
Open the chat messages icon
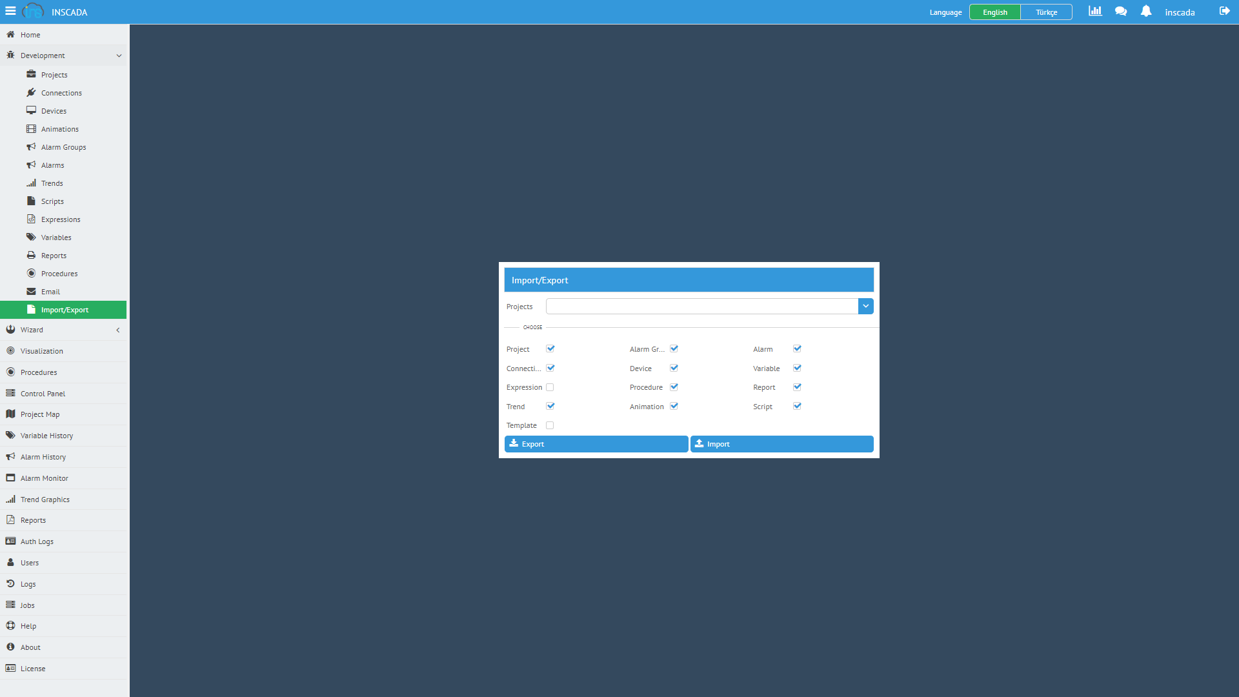[x=1121, y=11]
